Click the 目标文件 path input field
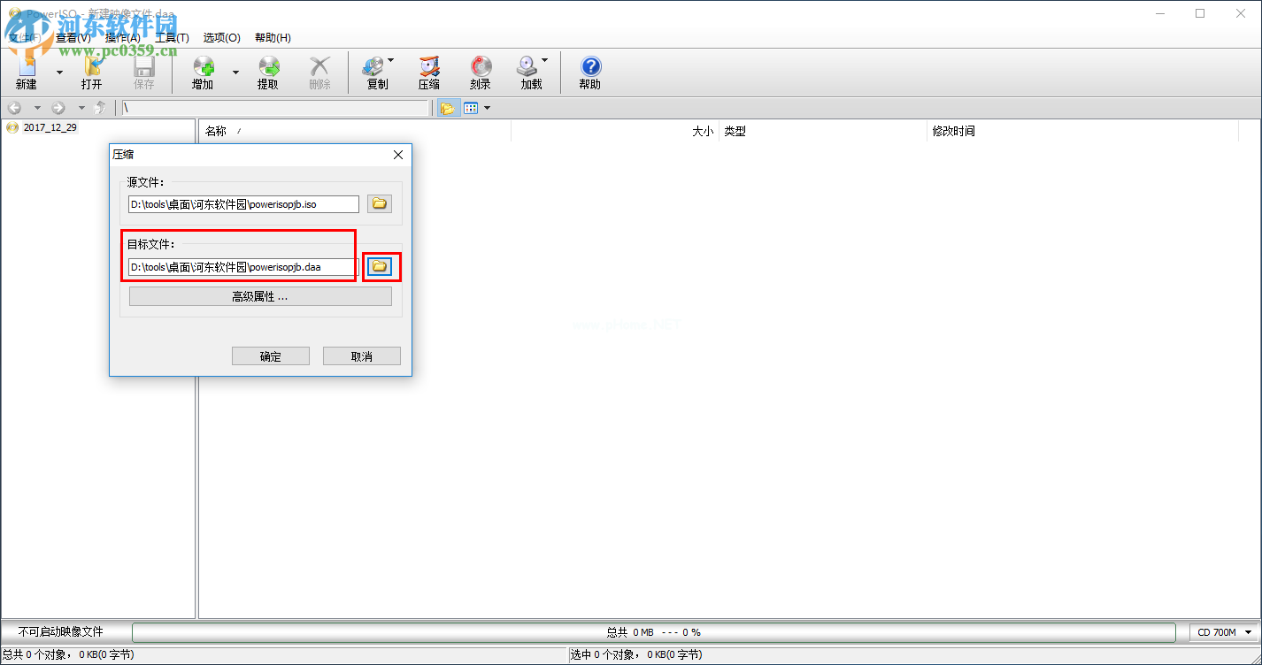 (x=242, y=267)
